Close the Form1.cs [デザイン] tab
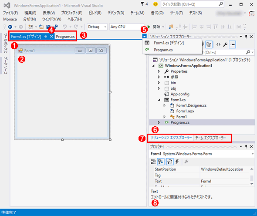This screenshot has height=216, width=257. pos(51,37)
